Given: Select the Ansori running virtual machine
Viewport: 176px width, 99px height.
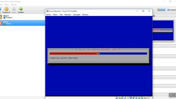Looking at the screenshot, I should [23, 23].
